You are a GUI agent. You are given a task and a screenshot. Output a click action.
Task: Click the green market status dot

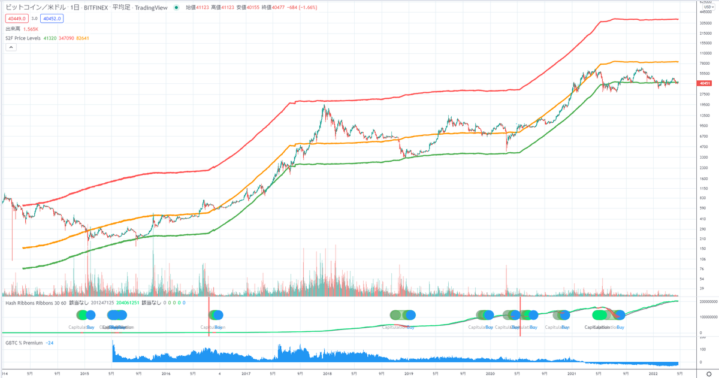point(176,8)
